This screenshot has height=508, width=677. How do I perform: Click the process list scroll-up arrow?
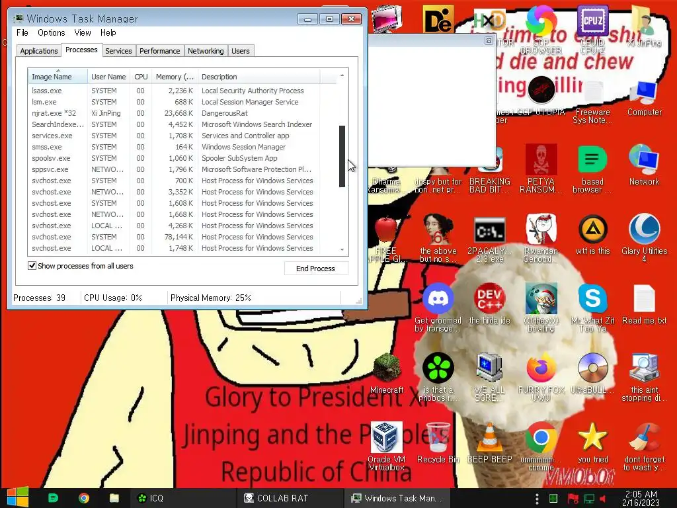342,75
